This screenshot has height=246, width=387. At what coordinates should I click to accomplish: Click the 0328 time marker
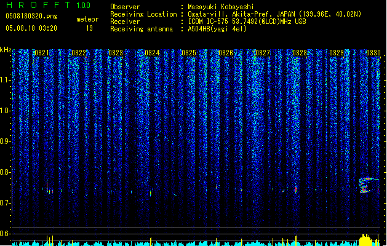pyautogui.click(x=300, y=53)
